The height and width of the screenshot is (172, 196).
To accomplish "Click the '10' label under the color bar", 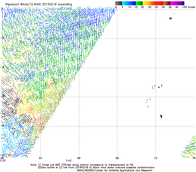I will point(130,7).
